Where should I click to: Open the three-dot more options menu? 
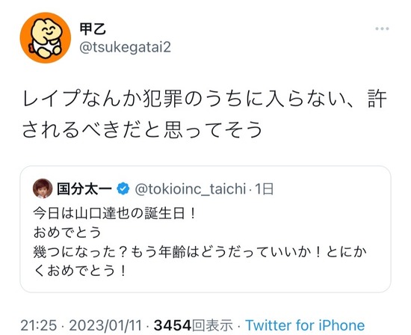pyautogui.click(x=382, y=28)
